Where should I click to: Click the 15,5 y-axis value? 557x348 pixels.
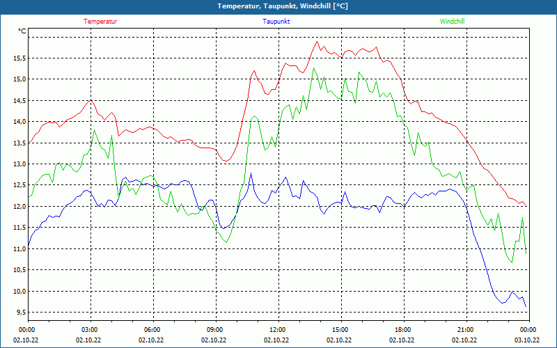point(19,58)
